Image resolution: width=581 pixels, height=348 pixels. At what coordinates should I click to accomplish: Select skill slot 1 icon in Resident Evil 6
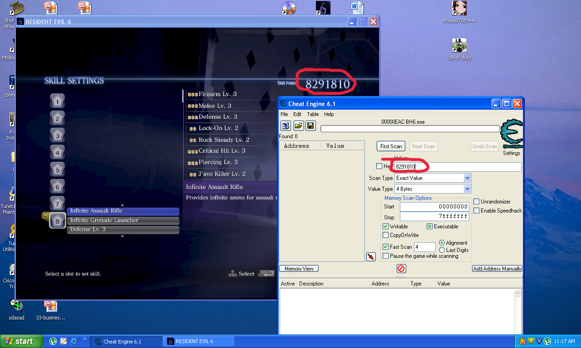point(57,101)
